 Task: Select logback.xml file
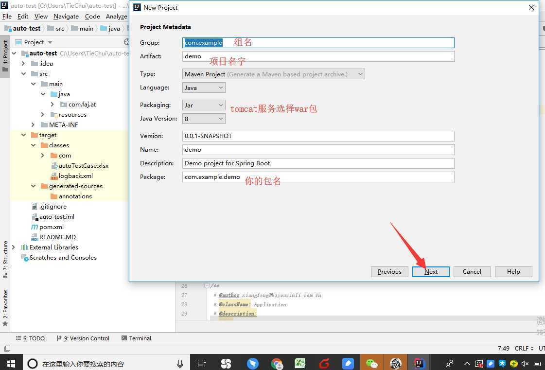72,176
